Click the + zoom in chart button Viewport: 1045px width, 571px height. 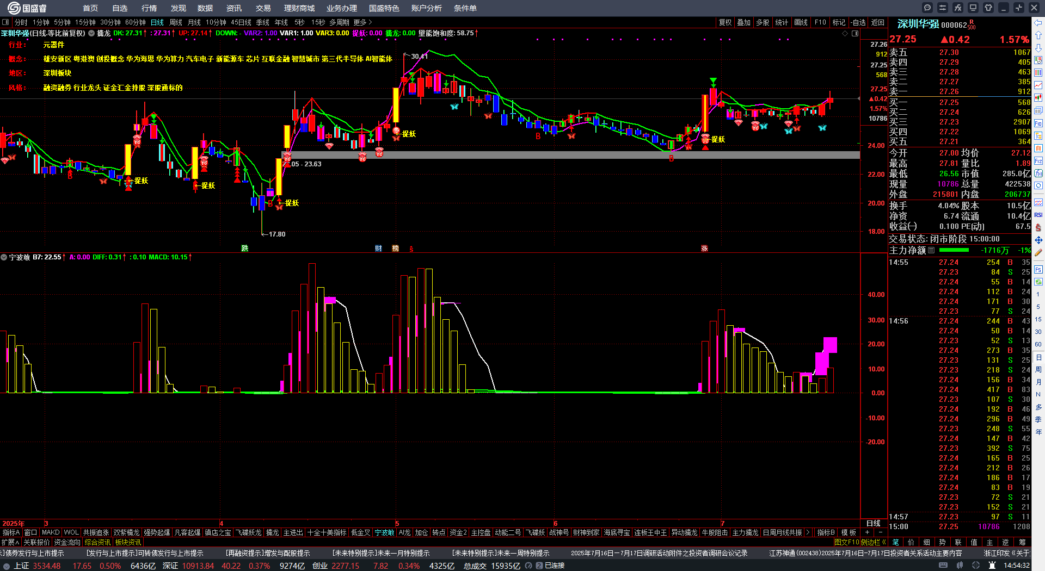tap(867, 532)
